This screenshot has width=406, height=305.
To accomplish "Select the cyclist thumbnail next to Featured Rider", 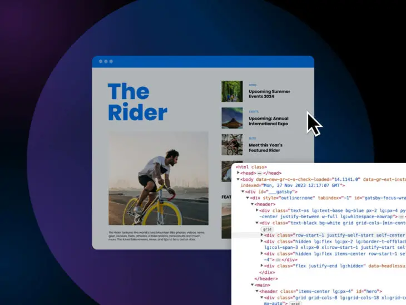I will click(232, 145).
